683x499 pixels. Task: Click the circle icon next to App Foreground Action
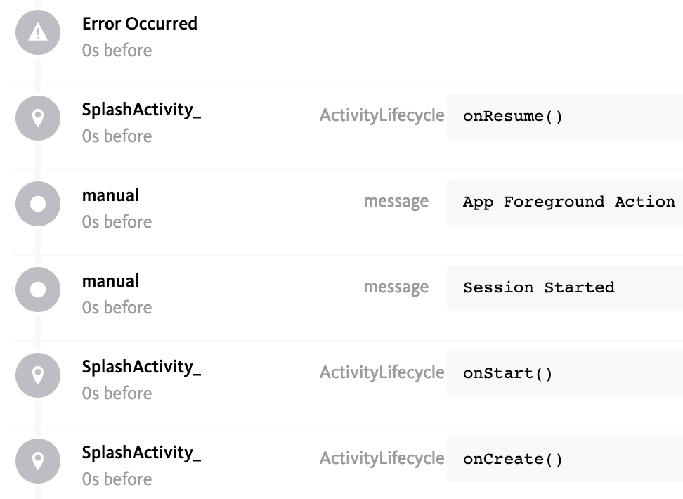click(x=37, y=204)
